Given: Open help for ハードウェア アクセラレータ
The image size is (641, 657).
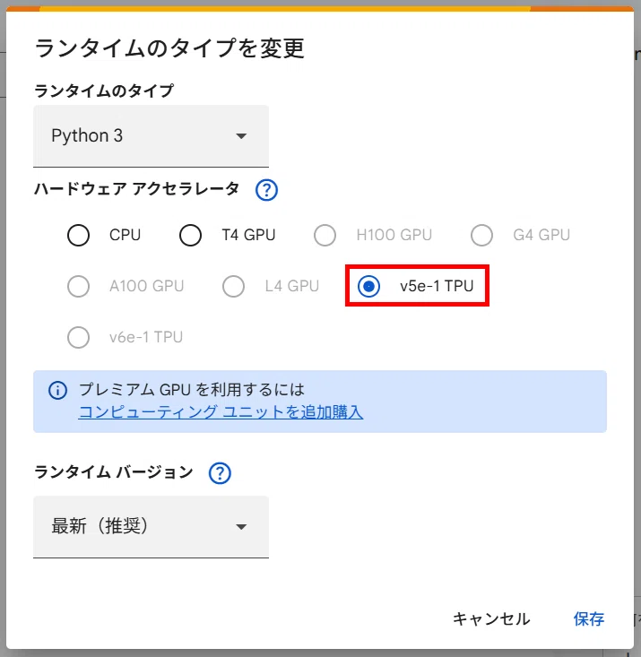Looking at the screenshot, I should pos(266,190).
